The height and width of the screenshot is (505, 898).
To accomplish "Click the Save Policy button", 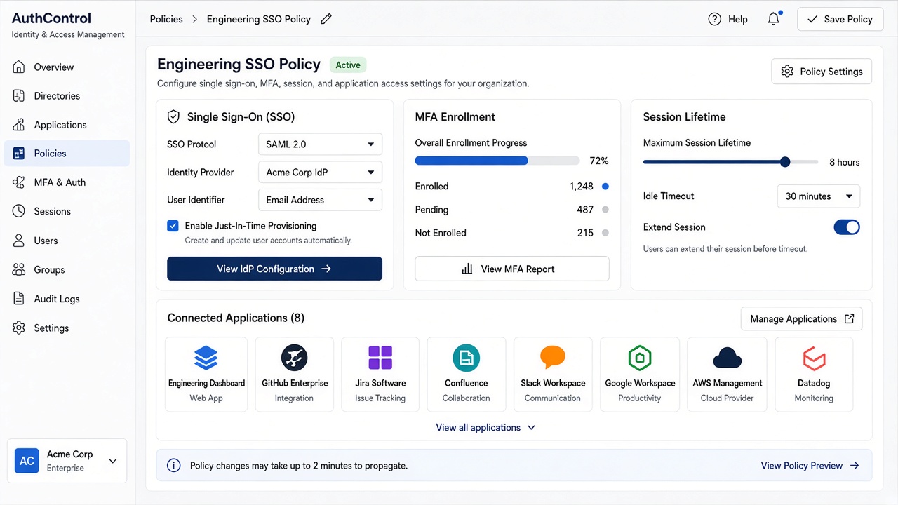I will (x=839, y=19).
